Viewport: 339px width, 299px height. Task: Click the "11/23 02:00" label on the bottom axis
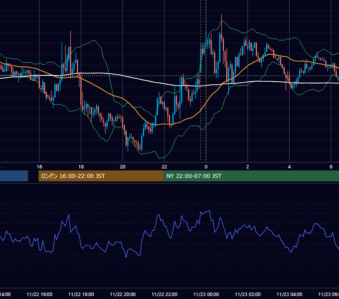tap(248, 294)
